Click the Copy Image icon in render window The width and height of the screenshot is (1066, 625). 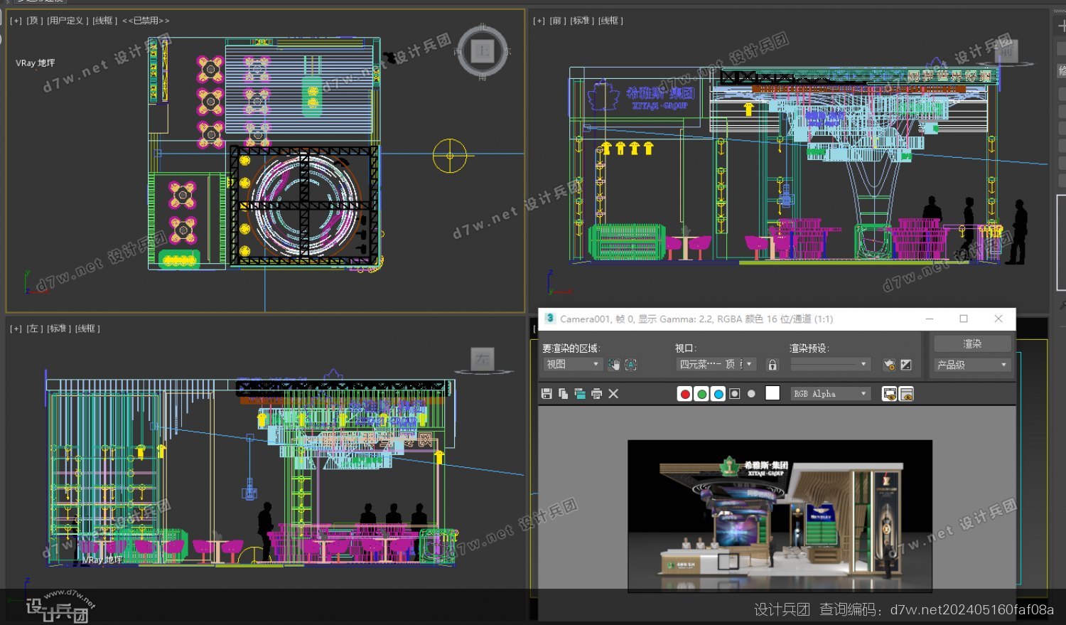point(563,394)
